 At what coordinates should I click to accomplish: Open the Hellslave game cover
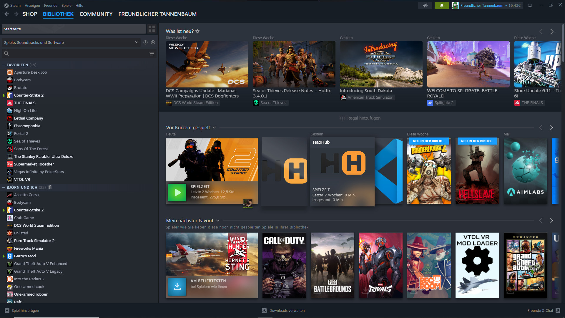click(x=477, y=171)
